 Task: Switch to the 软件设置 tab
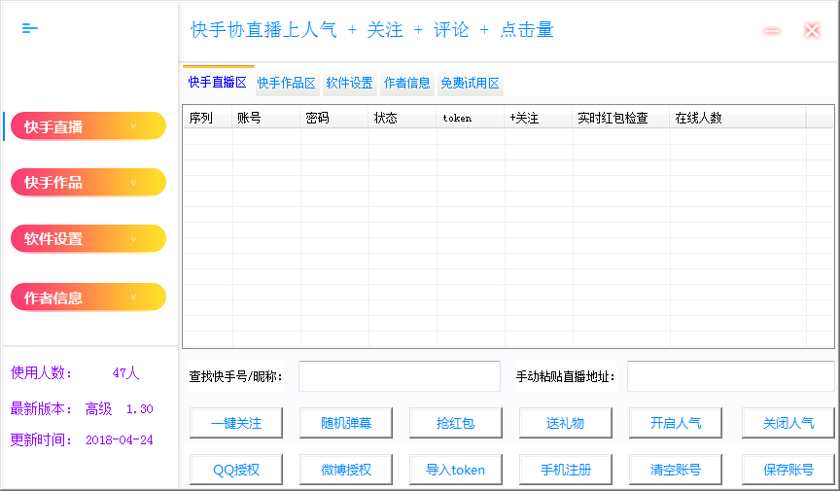pos(349,83)
